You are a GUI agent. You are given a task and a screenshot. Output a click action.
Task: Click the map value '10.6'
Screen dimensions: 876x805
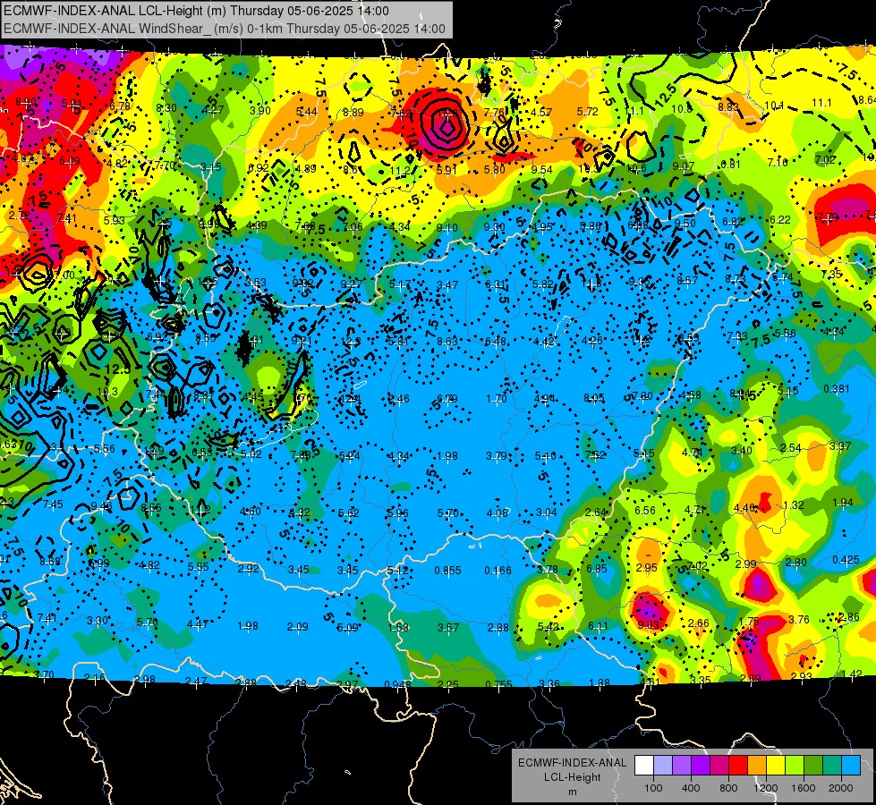[636, 167]
